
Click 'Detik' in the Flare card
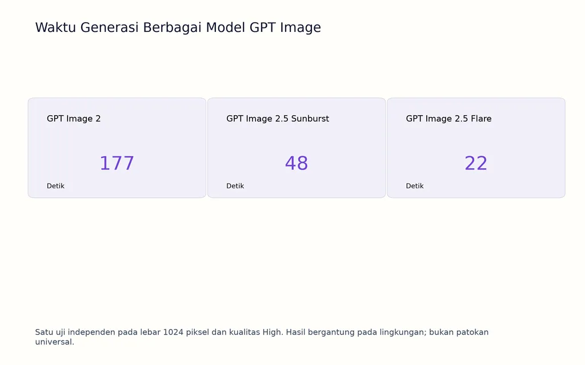click(x=415, y=186)
